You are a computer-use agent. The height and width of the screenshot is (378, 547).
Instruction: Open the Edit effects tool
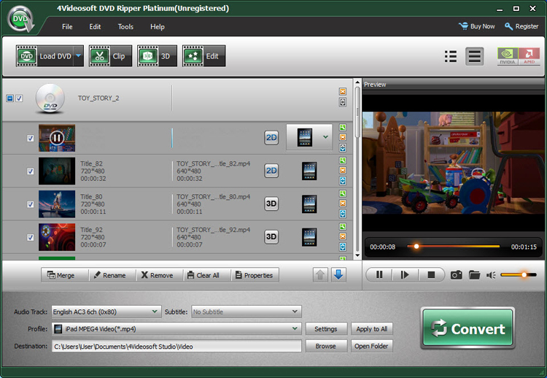203,56
